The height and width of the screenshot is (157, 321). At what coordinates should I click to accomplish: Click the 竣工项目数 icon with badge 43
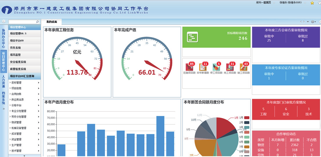pyautogui.click(x=244, y=68)
